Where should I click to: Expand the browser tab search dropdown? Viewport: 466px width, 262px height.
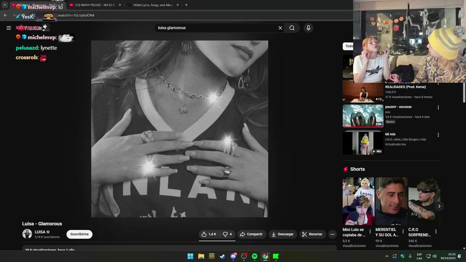click(5, 5)
